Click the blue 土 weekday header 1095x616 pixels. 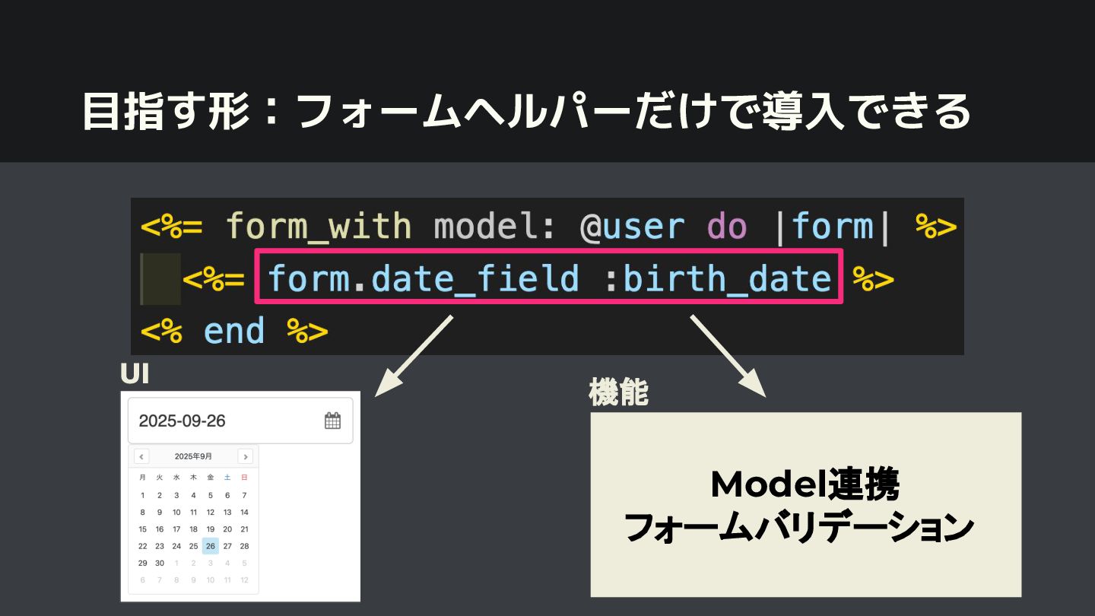(227, 478)
